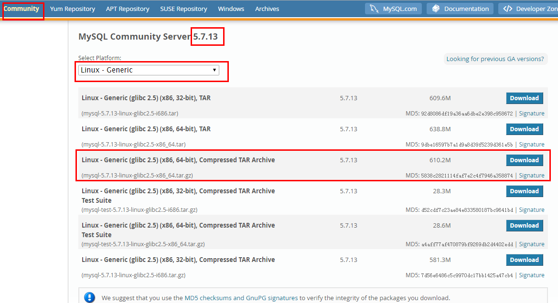This screenshot has width=558, height=303.
Task: Click MD5 value 92d8086df19a36aa6dbe2e398c958672
Action: [467, 114]
